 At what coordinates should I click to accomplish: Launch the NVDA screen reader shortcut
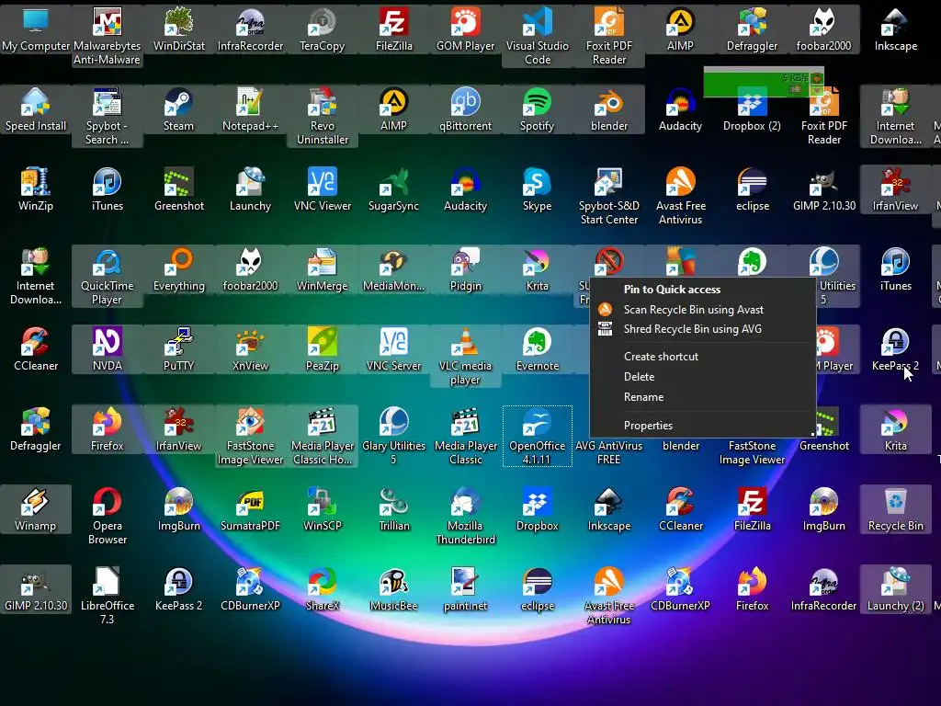click(107, 349)
